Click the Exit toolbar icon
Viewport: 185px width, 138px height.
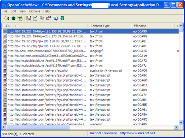coord(62,18)
